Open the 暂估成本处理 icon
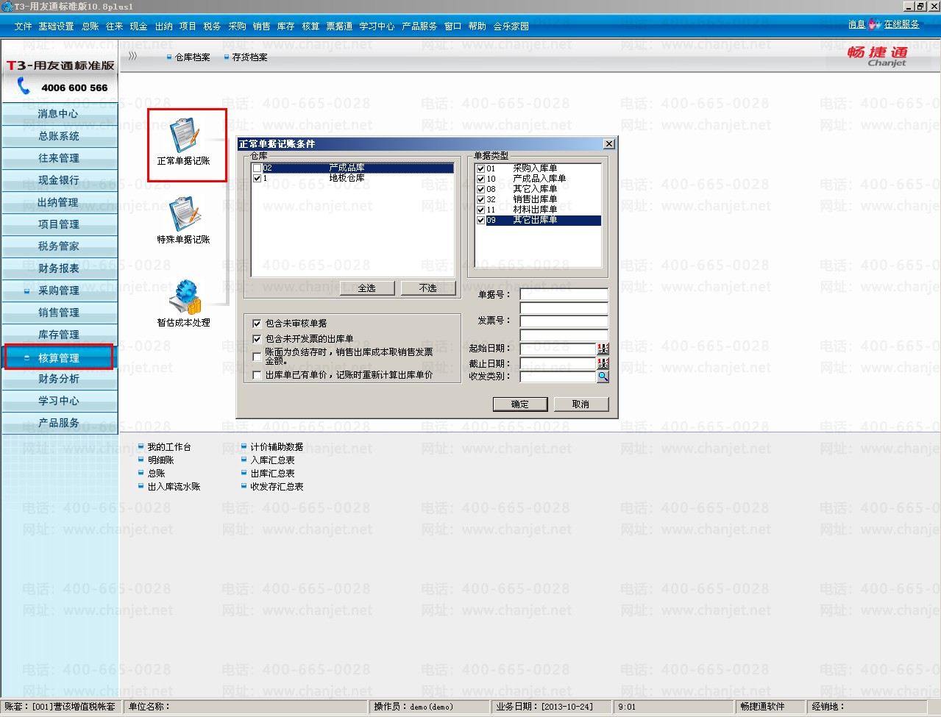This screenshot has width=941, height=717. [184, 303]
